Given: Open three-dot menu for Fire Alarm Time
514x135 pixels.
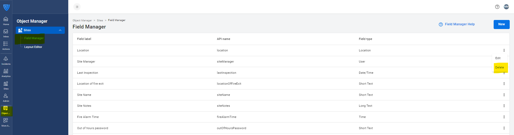Looking at the screenshot, I should click(x=504, y=117).
